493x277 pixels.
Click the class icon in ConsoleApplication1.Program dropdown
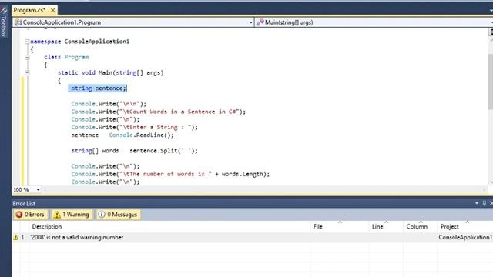point(18,22)
